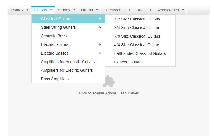Open the Brass menu
This screenshot has width=214, height=136.
coord(144,10)
